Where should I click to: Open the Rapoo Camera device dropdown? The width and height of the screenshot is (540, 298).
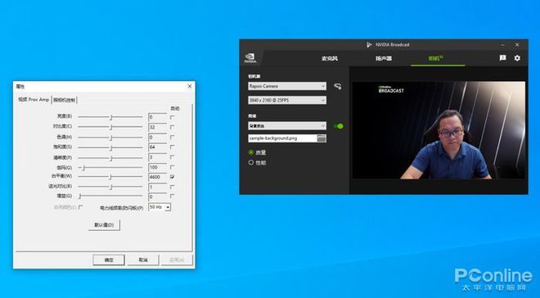[x=287, y=86]
